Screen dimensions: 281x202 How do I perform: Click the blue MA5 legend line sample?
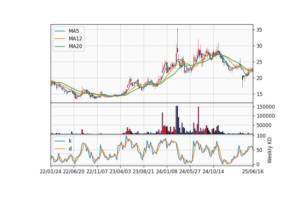click(60, 31)
